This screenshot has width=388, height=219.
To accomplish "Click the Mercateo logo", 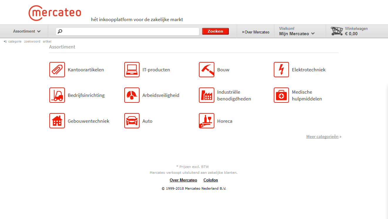I will coord(55,13).
